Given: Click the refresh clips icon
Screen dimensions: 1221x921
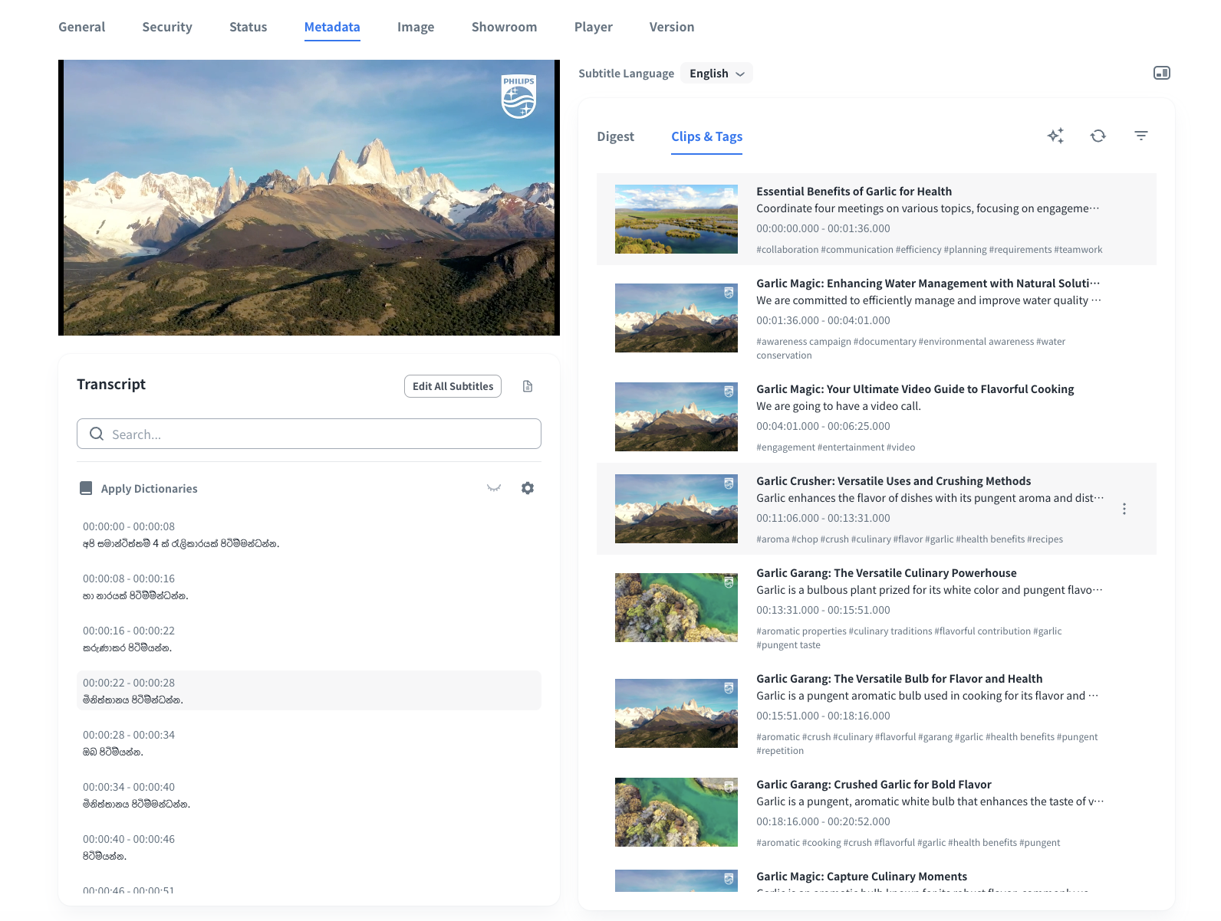Looking at the screenshot, I should (1098, 136).
